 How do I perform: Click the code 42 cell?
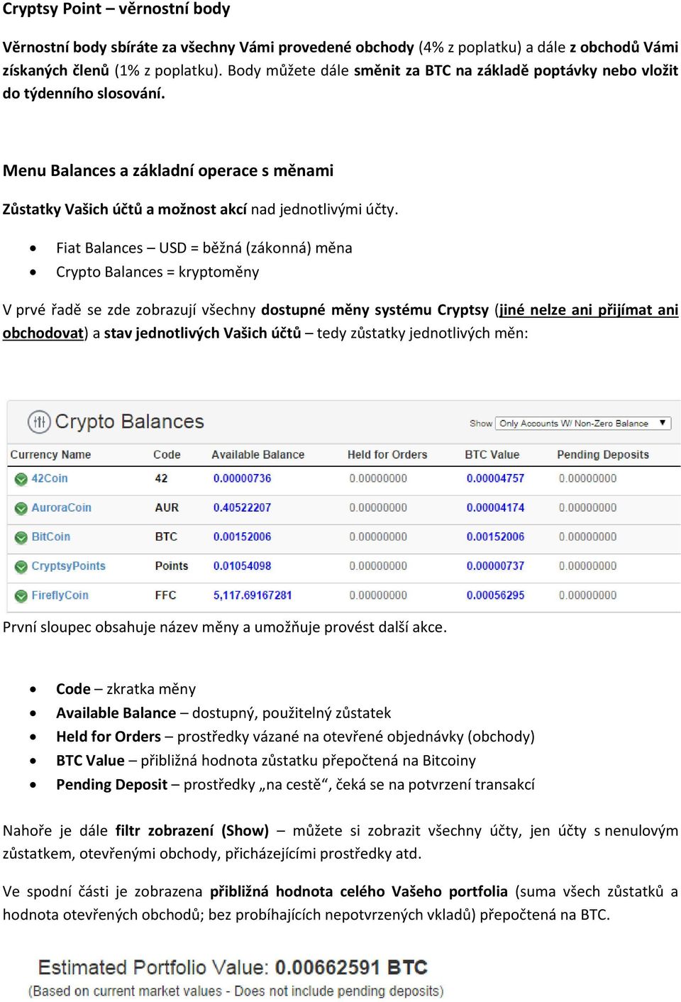[x=161, y=478]
